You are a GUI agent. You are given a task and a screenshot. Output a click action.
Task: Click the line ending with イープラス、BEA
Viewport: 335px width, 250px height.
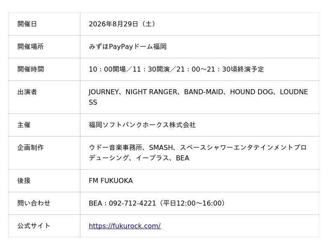139,158
